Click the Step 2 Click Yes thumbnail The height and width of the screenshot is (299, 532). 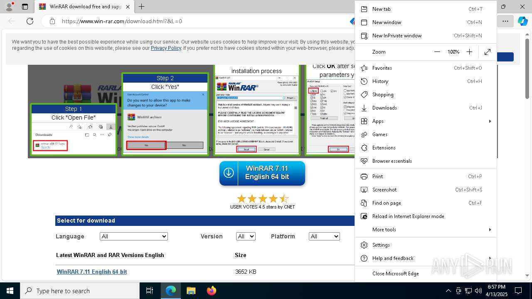coord(165,114)
